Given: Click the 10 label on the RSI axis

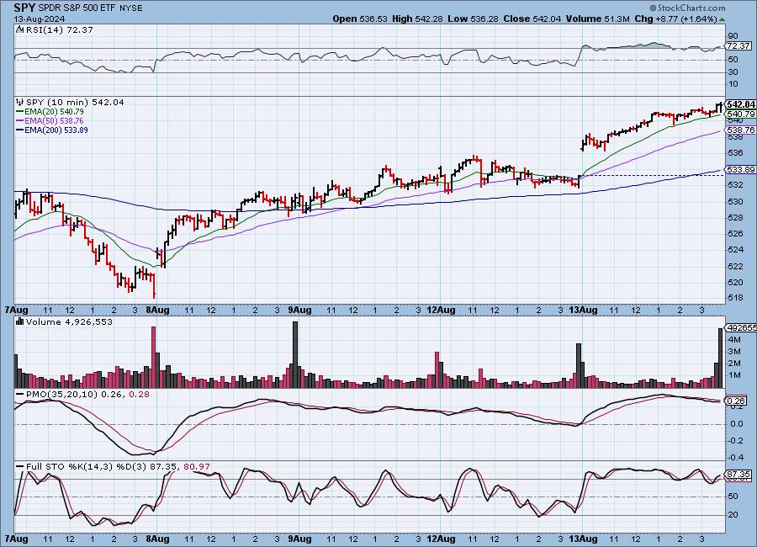Looking at the screenshot, I should pyautogui.click(x=733, y=84).
